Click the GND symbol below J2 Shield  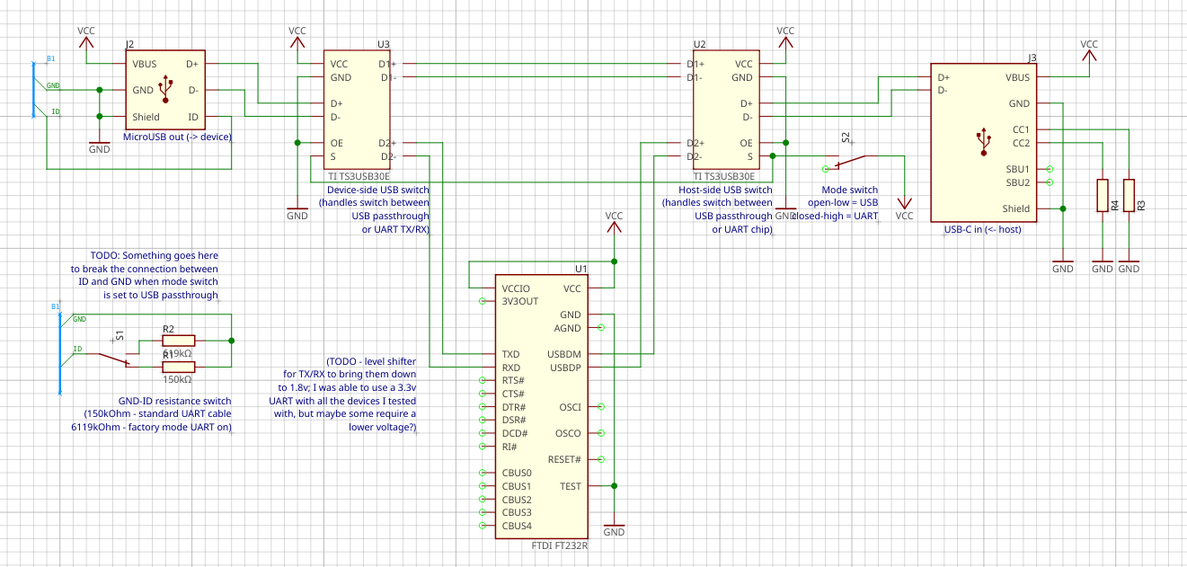(99, 146)
